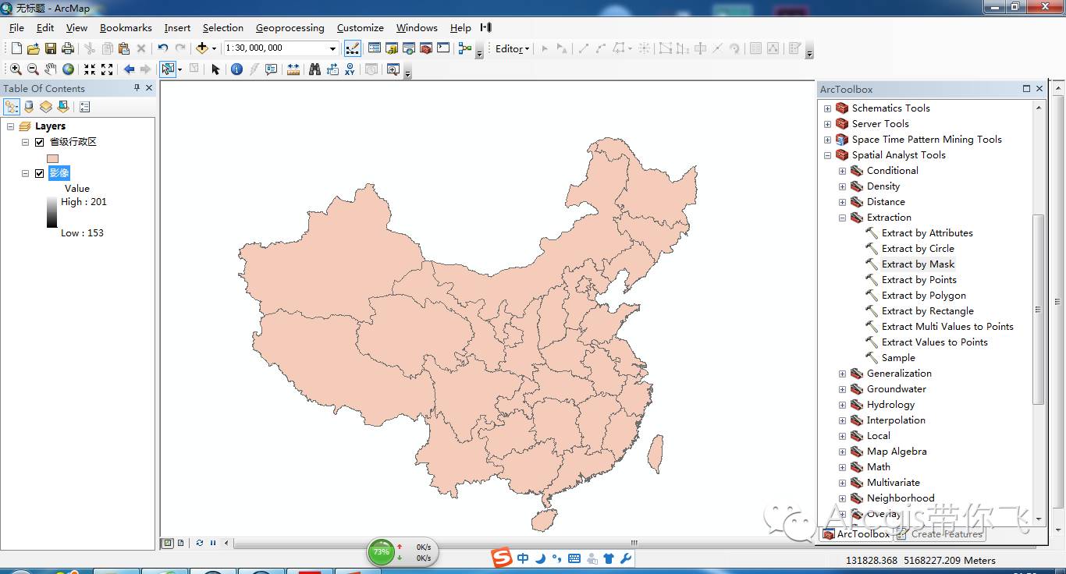Open the Geoprocessing menu

coord(290,27)
